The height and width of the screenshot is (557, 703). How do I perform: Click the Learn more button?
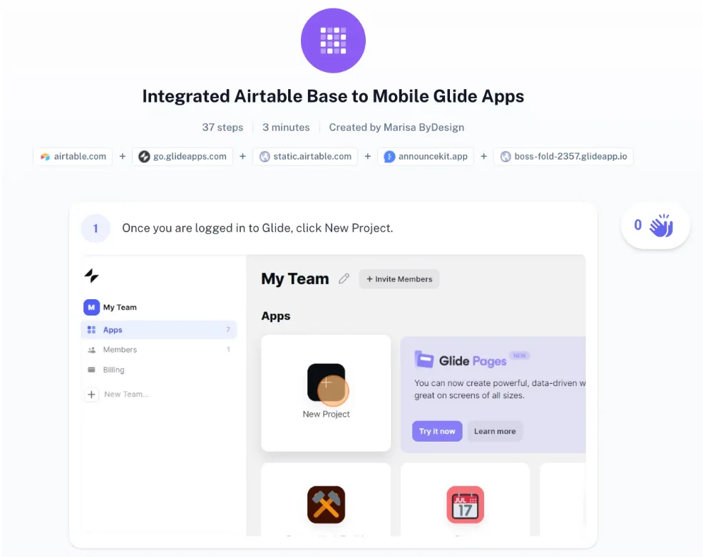coord(495,431)
